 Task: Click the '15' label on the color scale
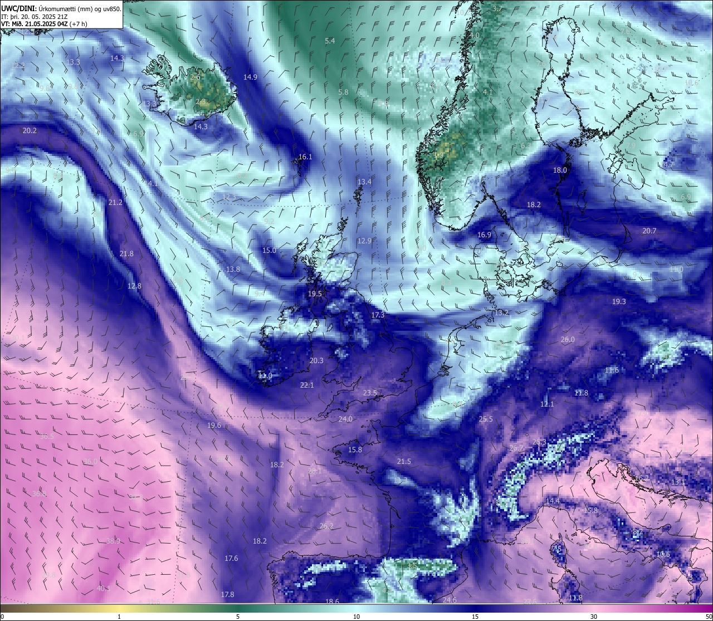[475, 617]
